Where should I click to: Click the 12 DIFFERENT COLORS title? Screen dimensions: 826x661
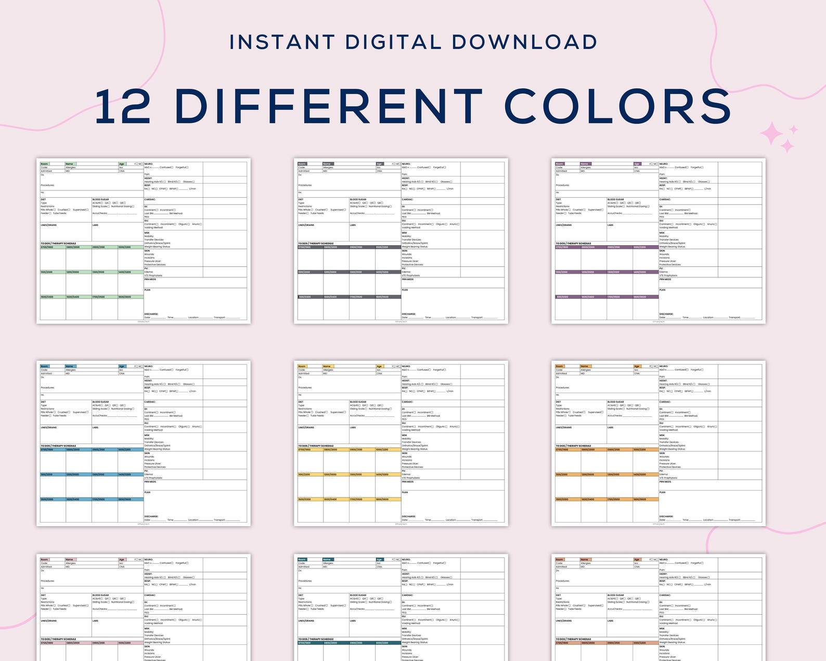click(413, 106)
